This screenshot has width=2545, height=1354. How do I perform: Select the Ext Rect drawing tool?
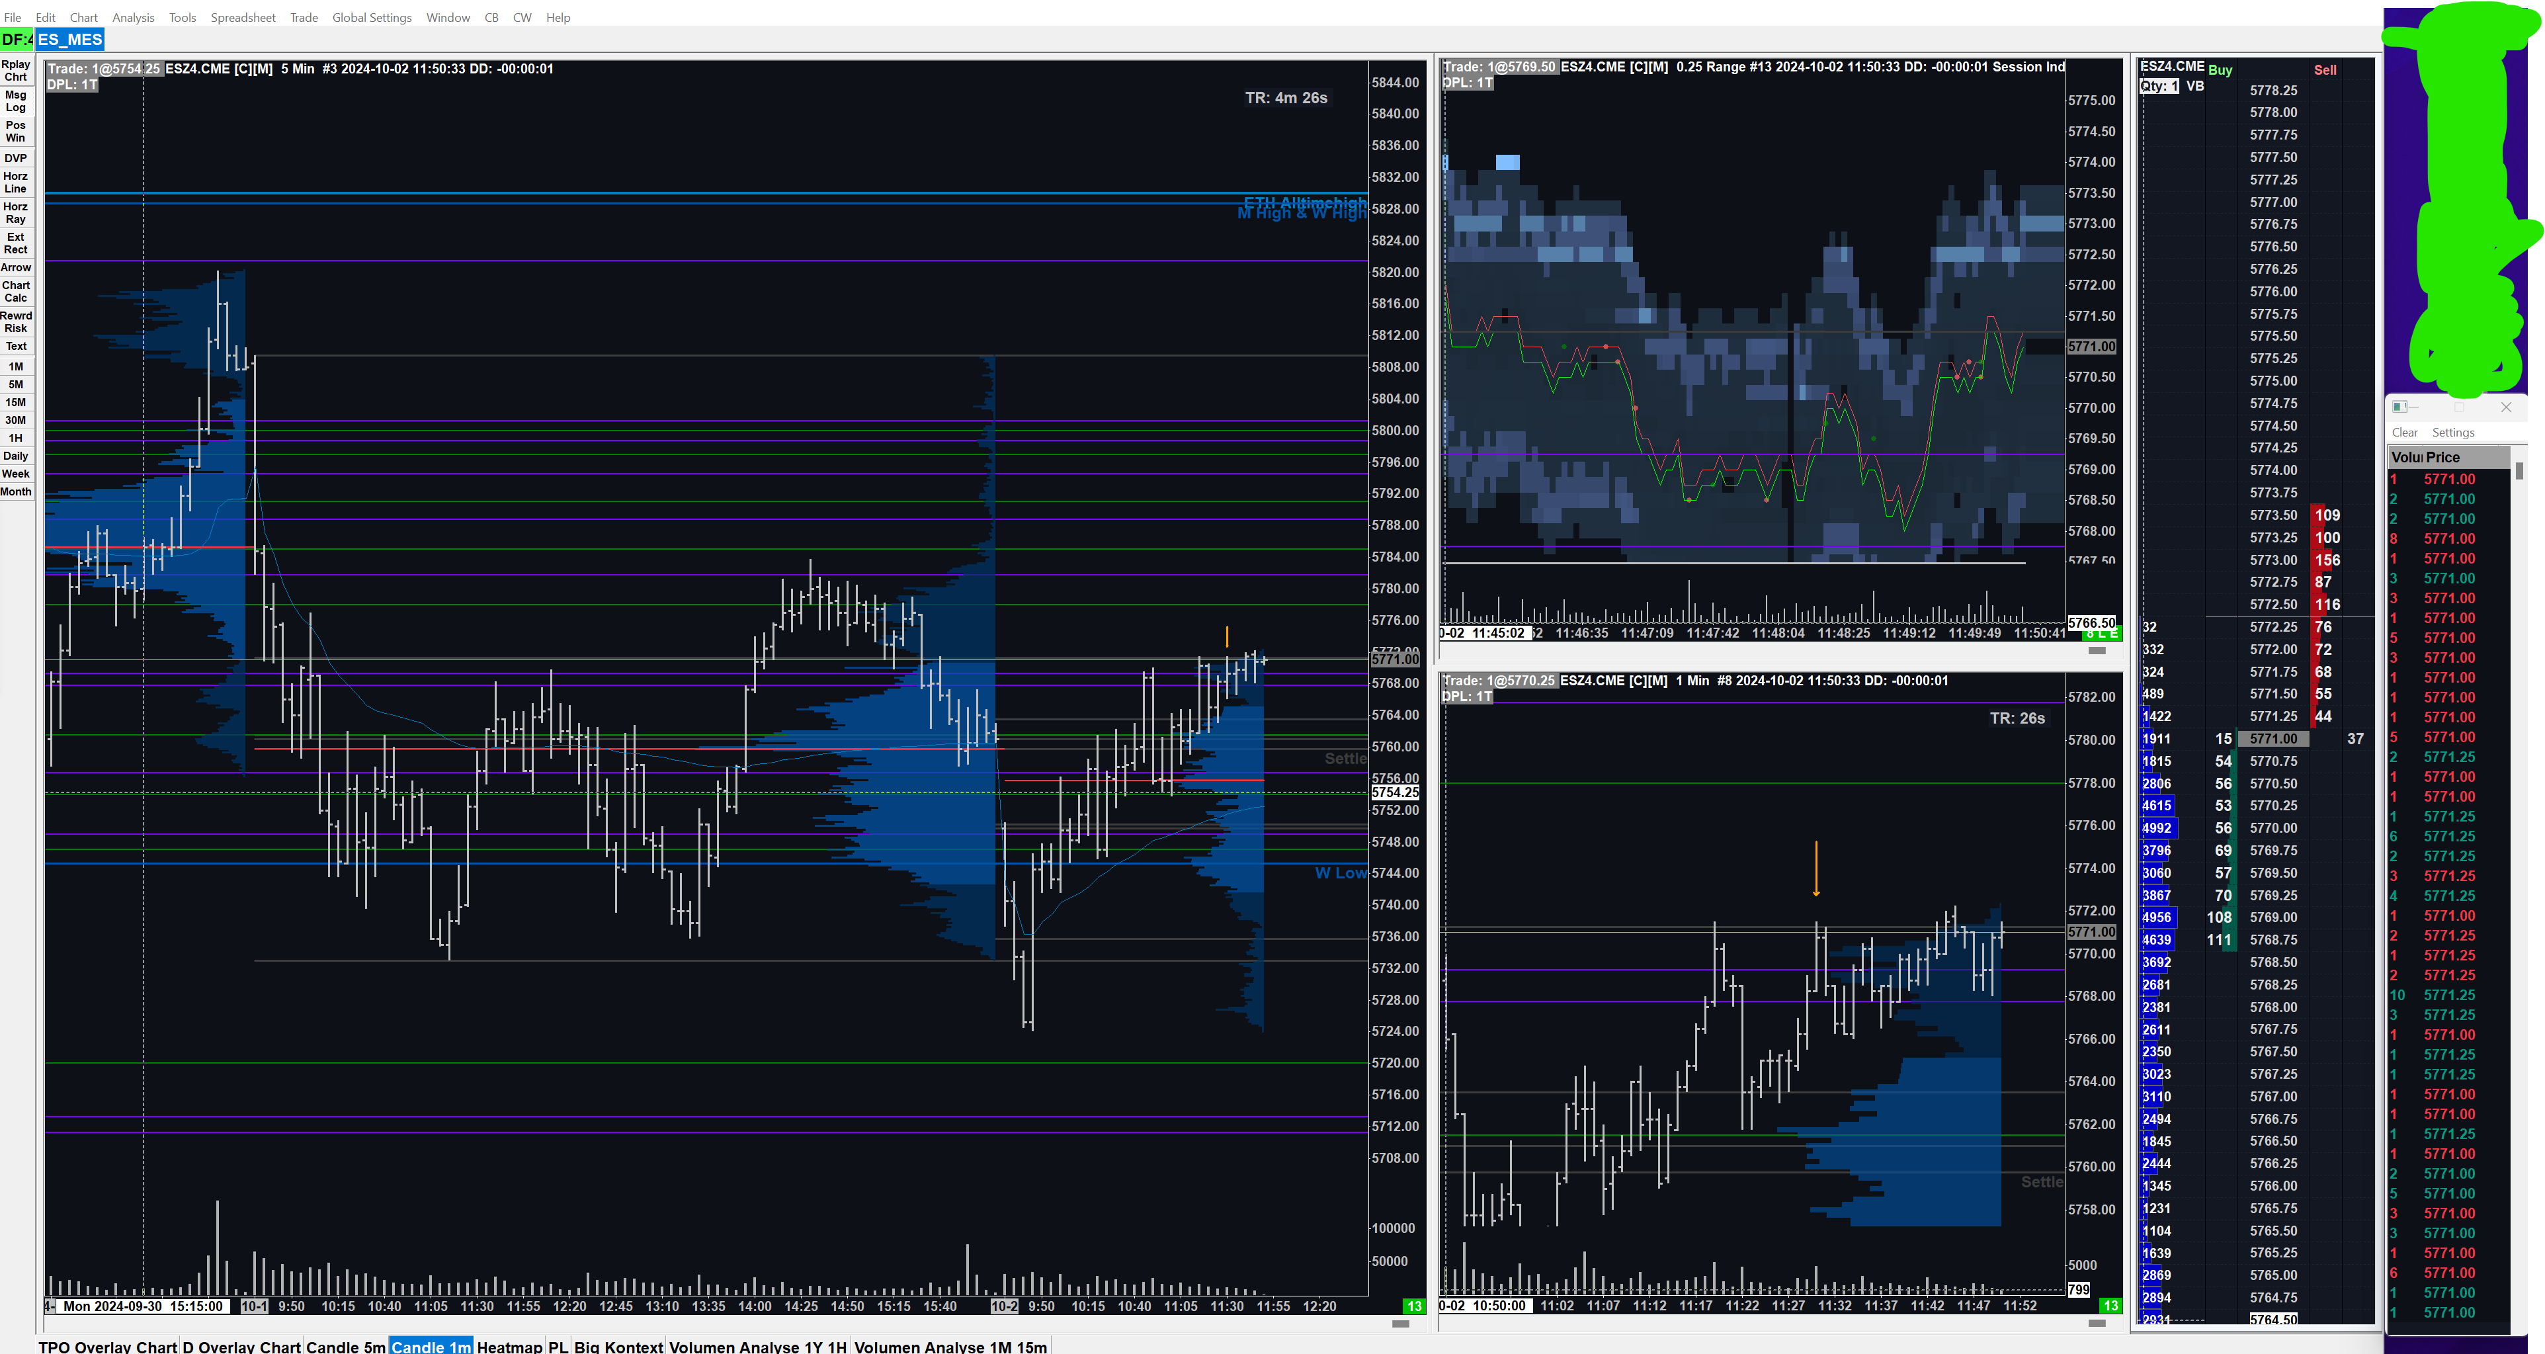16,243
